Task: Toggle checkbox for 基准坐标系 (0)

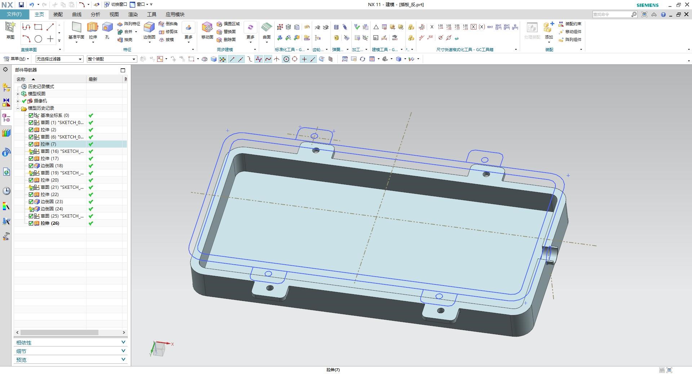Action: [x=31, y=115]
